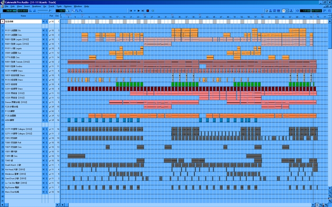Open the Track menu

51,6
